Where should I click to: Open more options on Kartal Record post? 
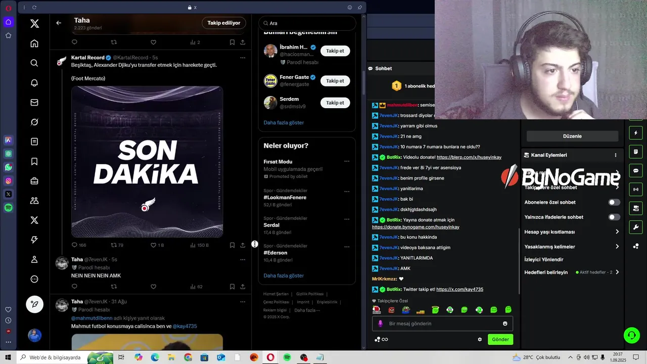[243, 58]
